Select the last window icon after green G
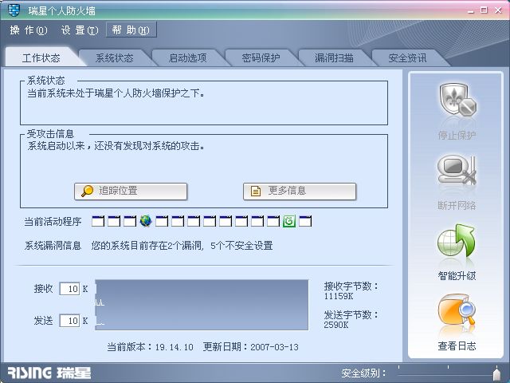 305,221
